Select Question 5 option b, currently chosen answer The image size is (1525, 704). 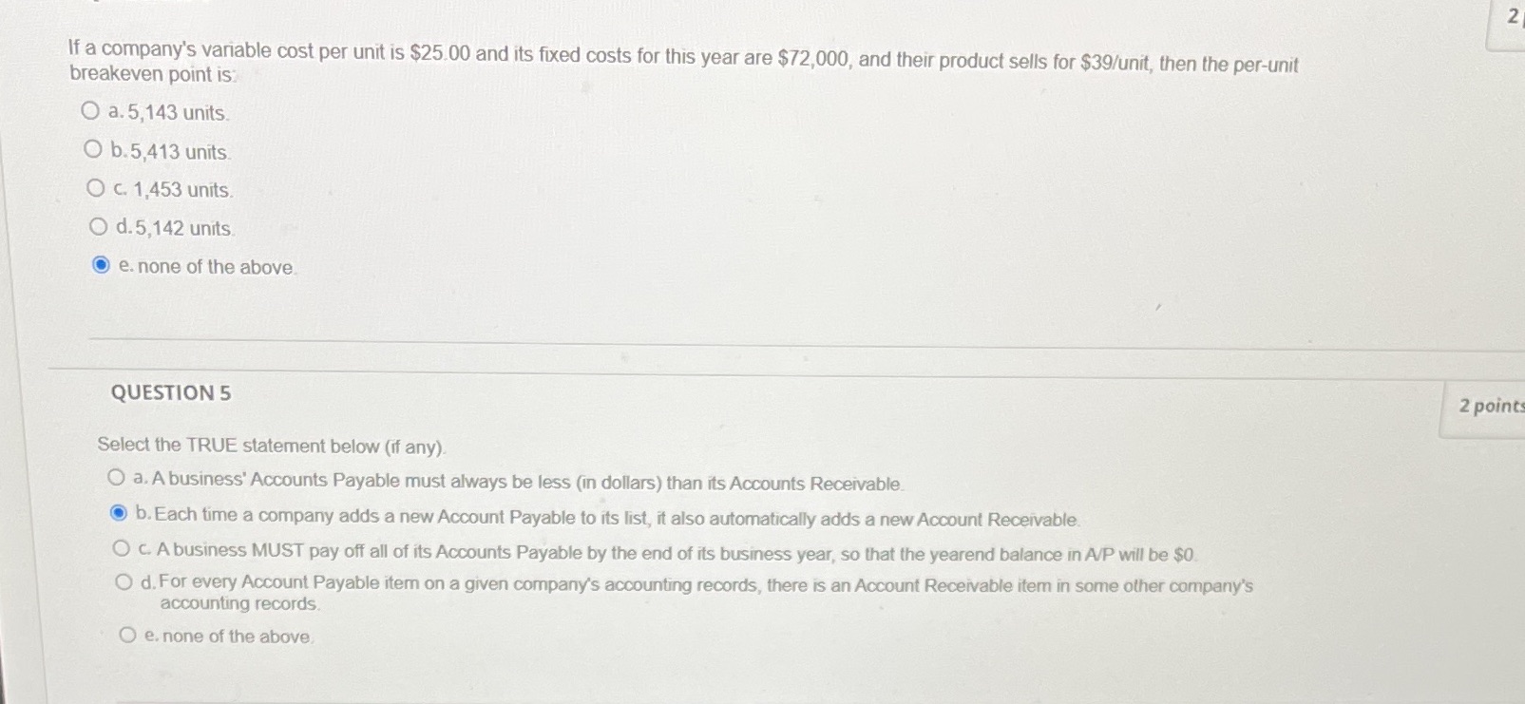[117, 512]
